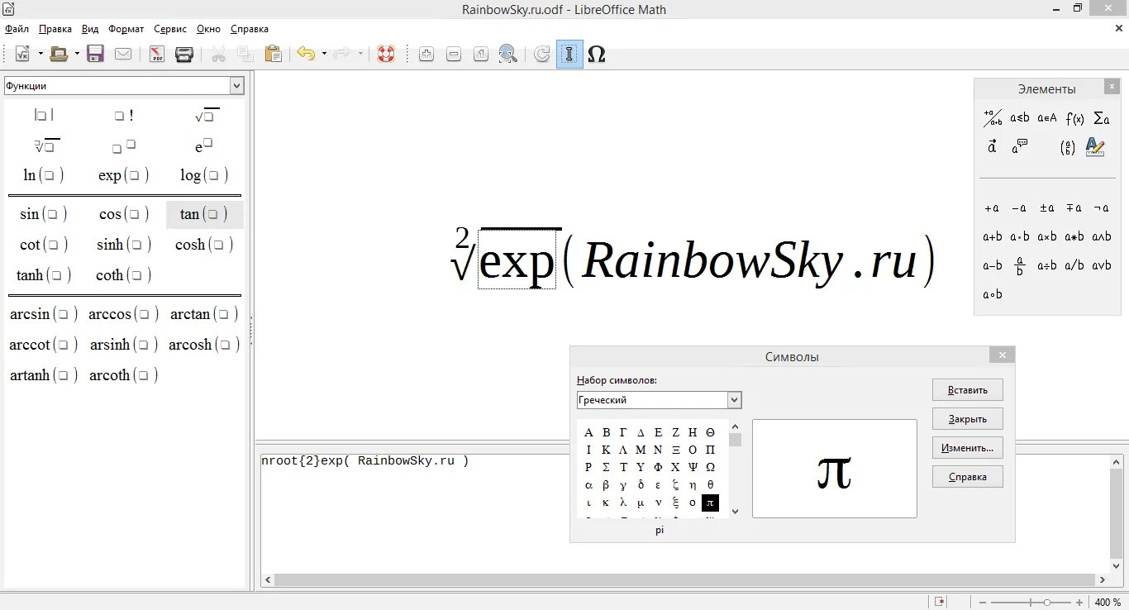The image size is (1129, 610).
Task: Insert the ¬a logical NOT element
Action: [1101, 208]
